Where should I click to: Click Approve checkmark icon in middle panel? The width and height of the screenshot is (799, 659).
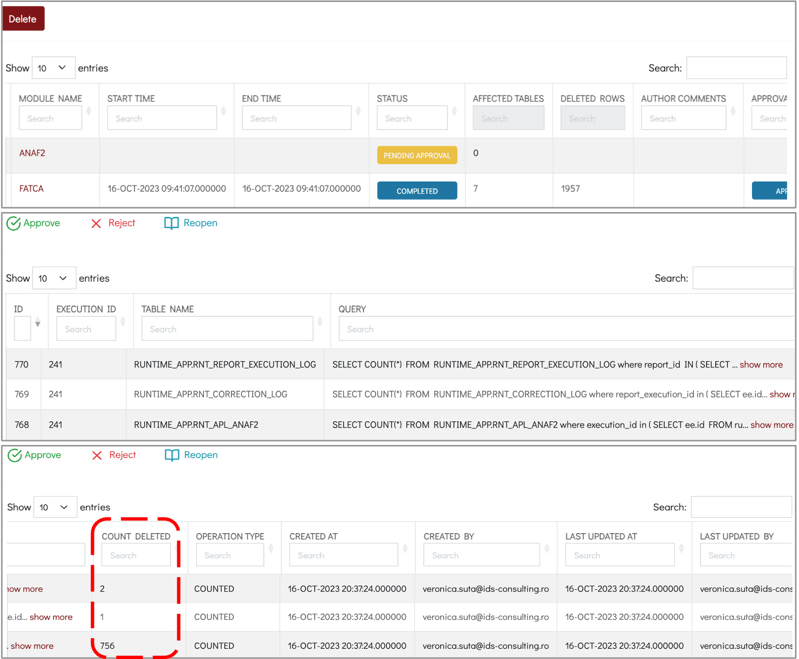point(14,223)
